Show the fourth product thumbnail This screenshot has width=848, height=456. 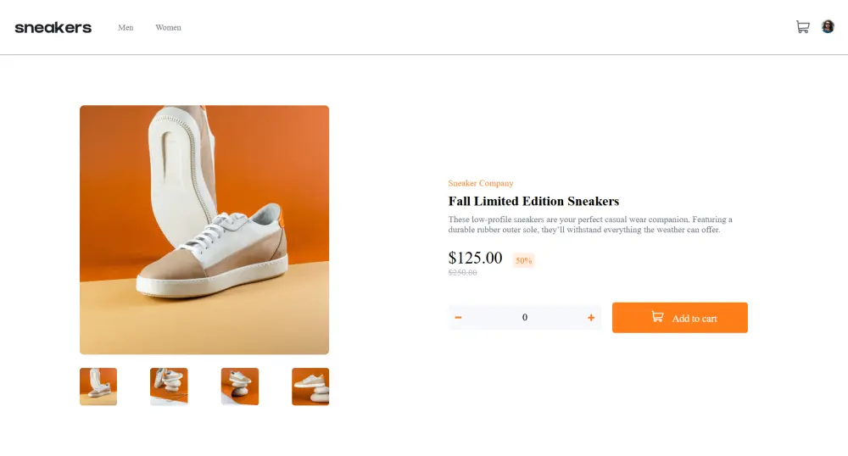tap(310, 386)
